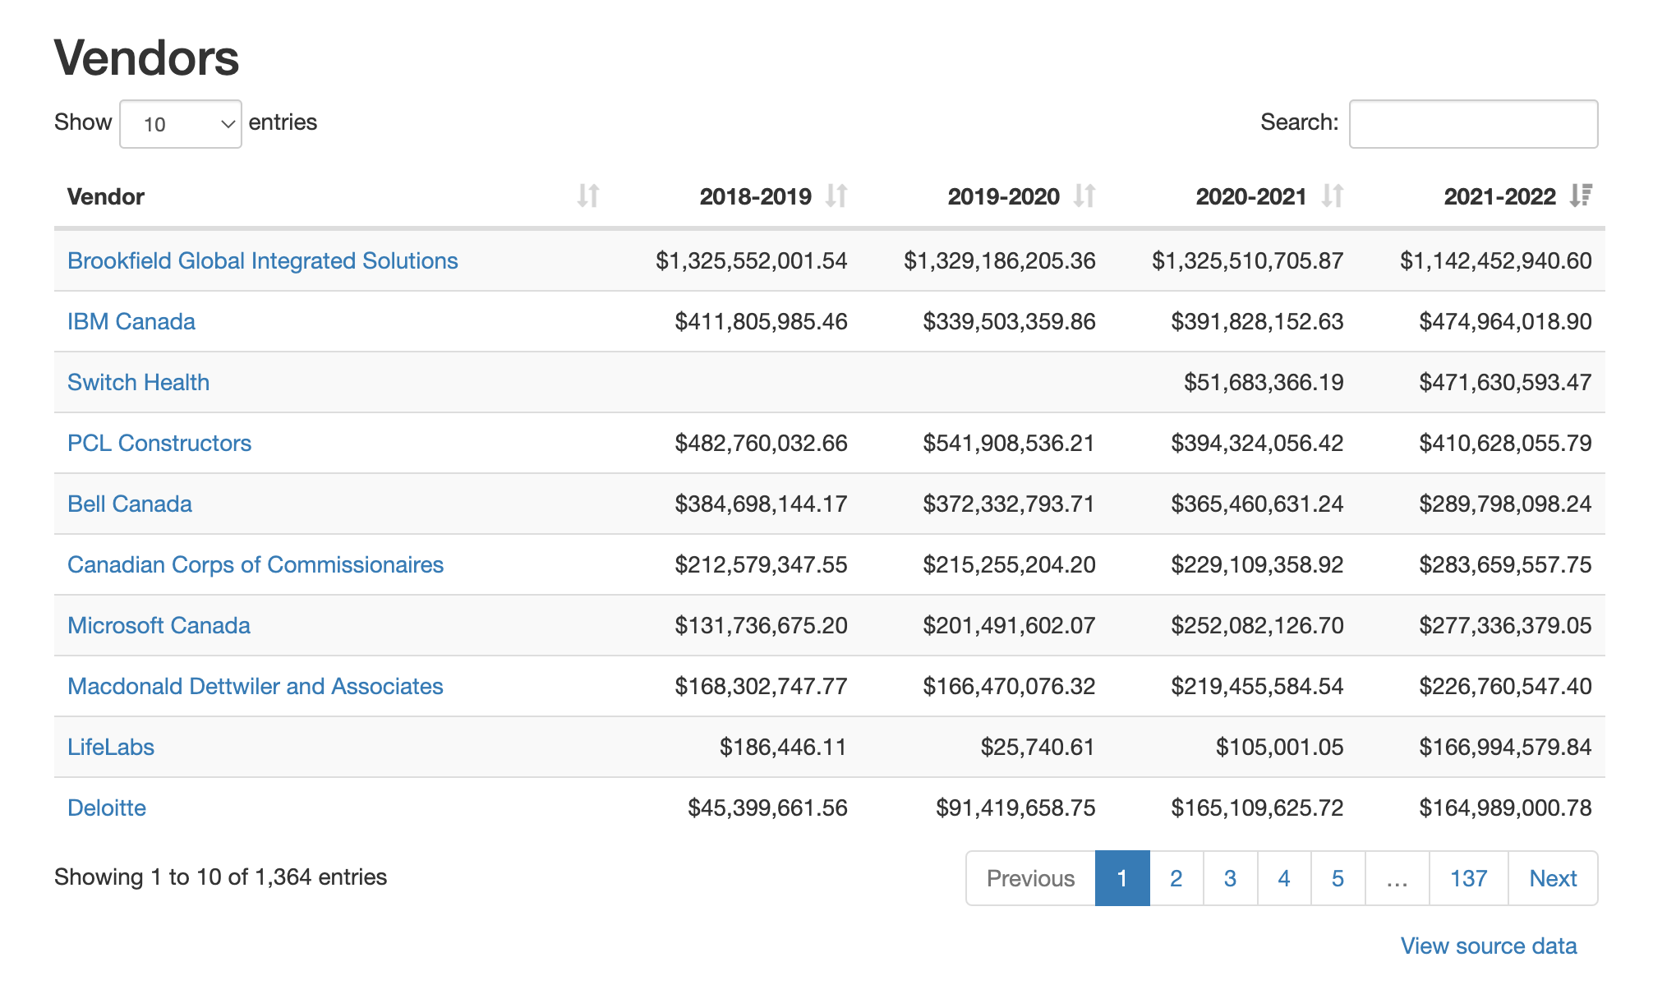Click the Vendor column header text

tap(106, 196)
